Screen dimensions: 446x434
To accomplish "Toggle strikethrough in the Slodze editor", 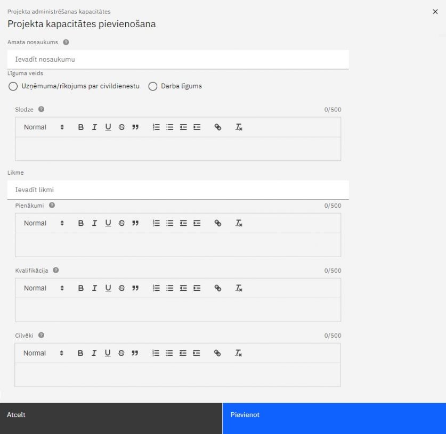I will click(x=122, y=127).
